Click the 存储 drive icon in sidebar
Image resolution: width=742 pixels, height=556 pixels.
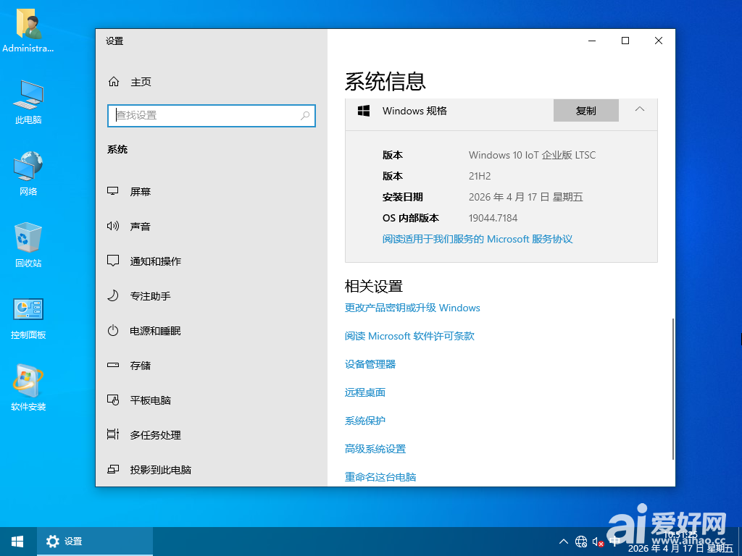(x=112, y=365)
